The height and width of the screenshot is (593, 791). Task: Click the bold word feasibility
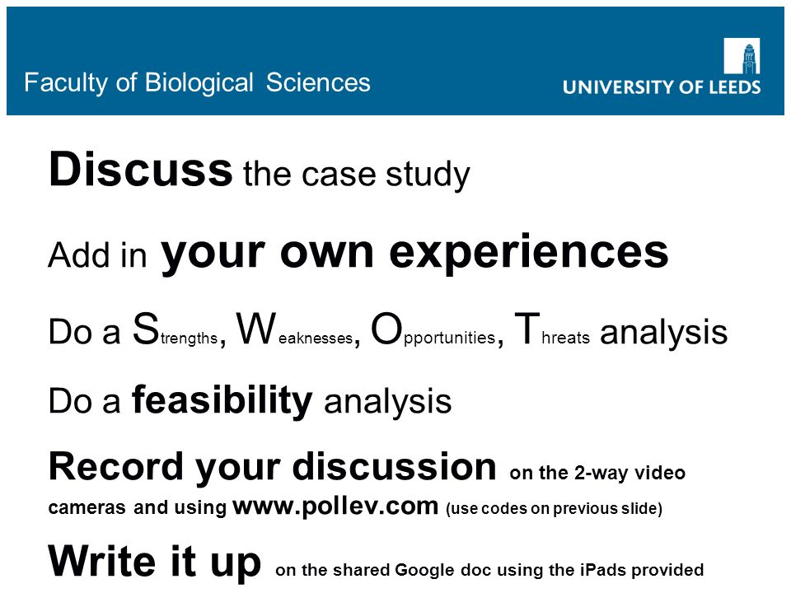(x=222, y=401)
